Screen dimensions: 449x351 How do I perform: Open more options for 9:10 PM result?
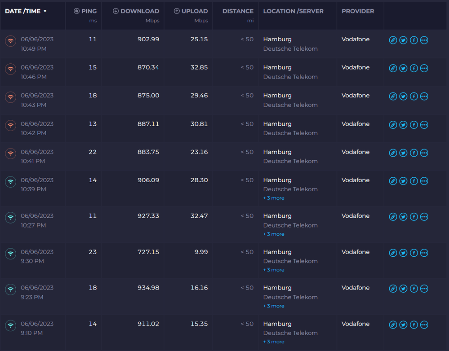(x=424, y=325)
